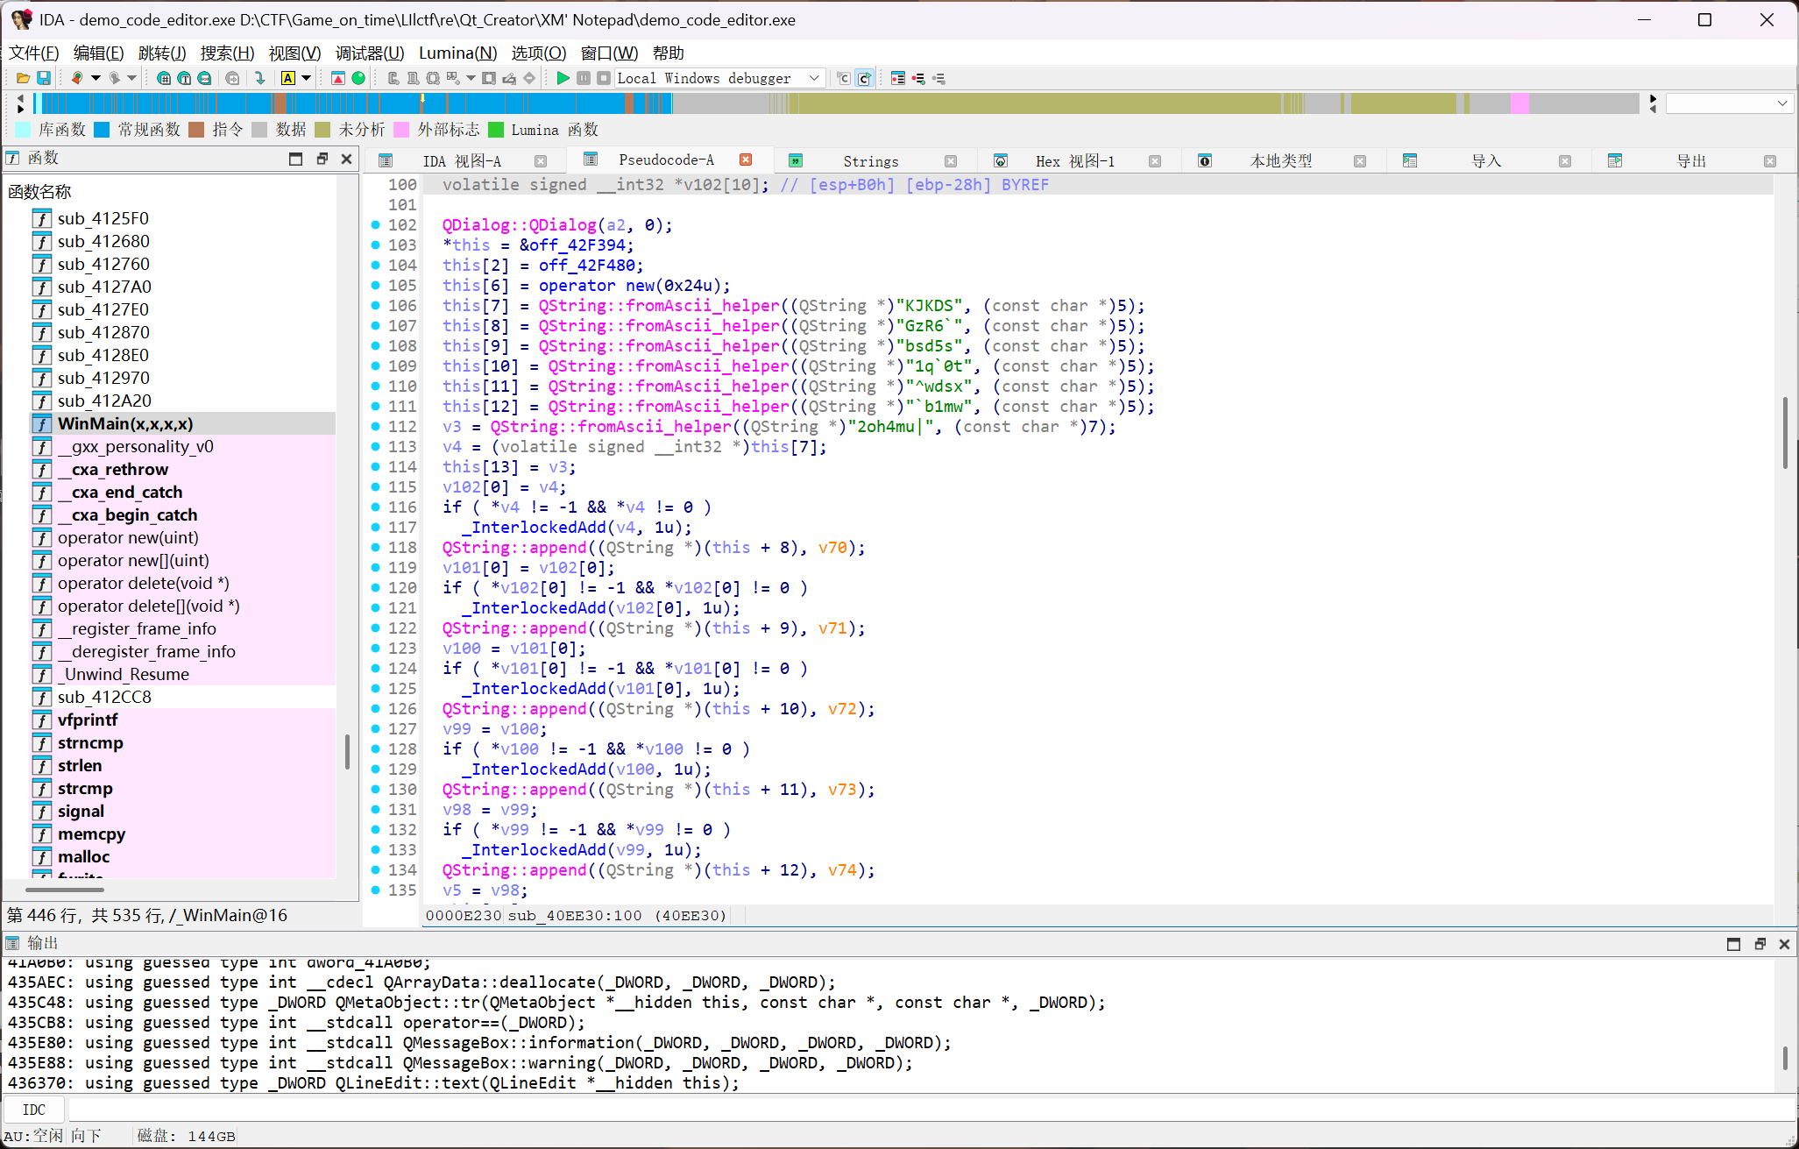This screenshot has height=1149, width=1799.
Task: Start the debugger with the green play button
Action: (x=563, y=78)
